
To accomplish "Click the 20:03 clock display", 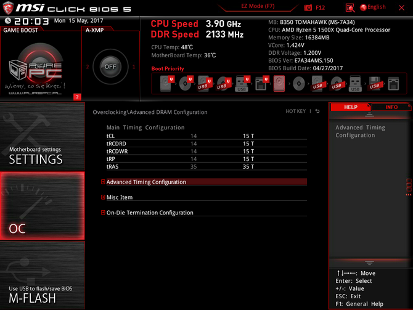I will (31, 21).
